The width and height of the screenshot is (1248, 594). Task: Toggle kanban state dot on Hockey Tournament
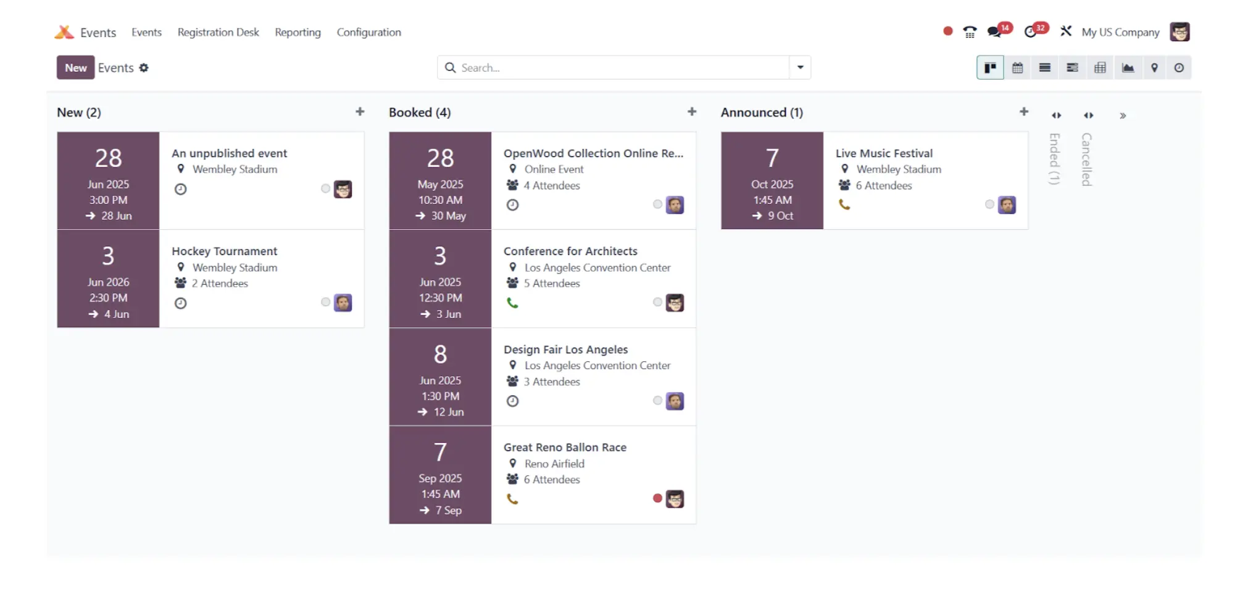click(325, 302)
